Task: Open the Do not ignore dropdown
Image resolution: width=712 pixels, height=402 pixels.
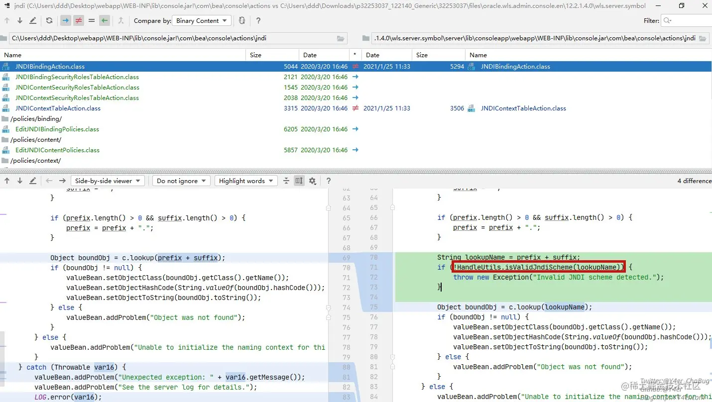Action: pos(181,181)
